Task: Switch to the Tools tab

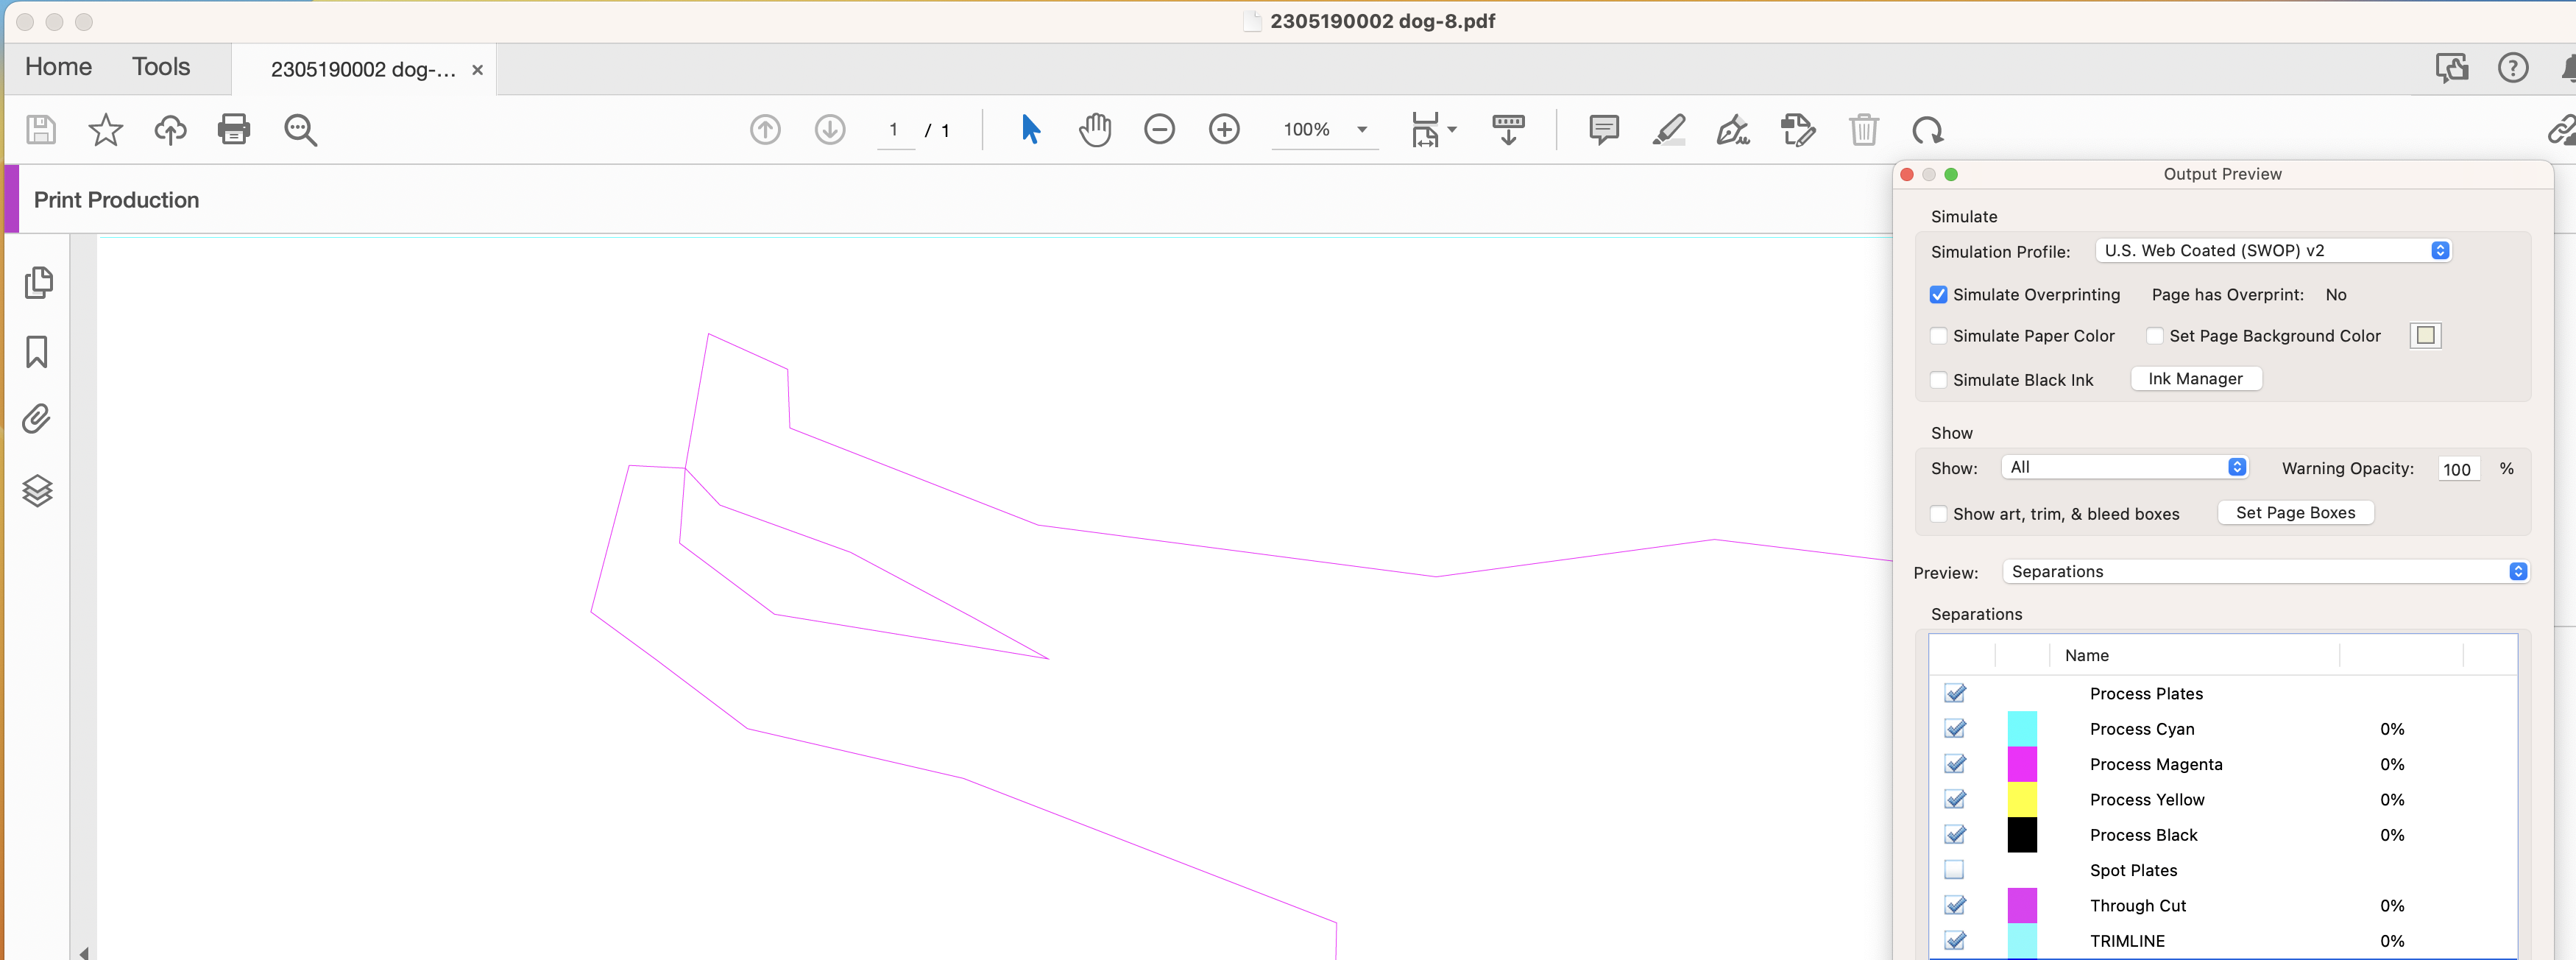Action: (x=161, y=67)
